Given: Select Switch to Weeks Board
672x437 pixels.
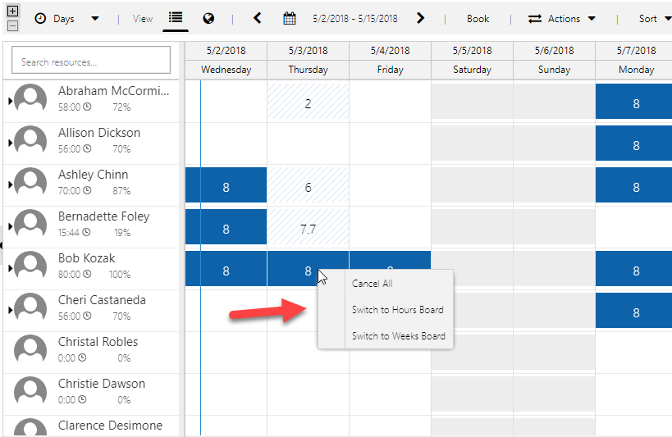Looking at the screenshot, I should (x=398, y=336).
